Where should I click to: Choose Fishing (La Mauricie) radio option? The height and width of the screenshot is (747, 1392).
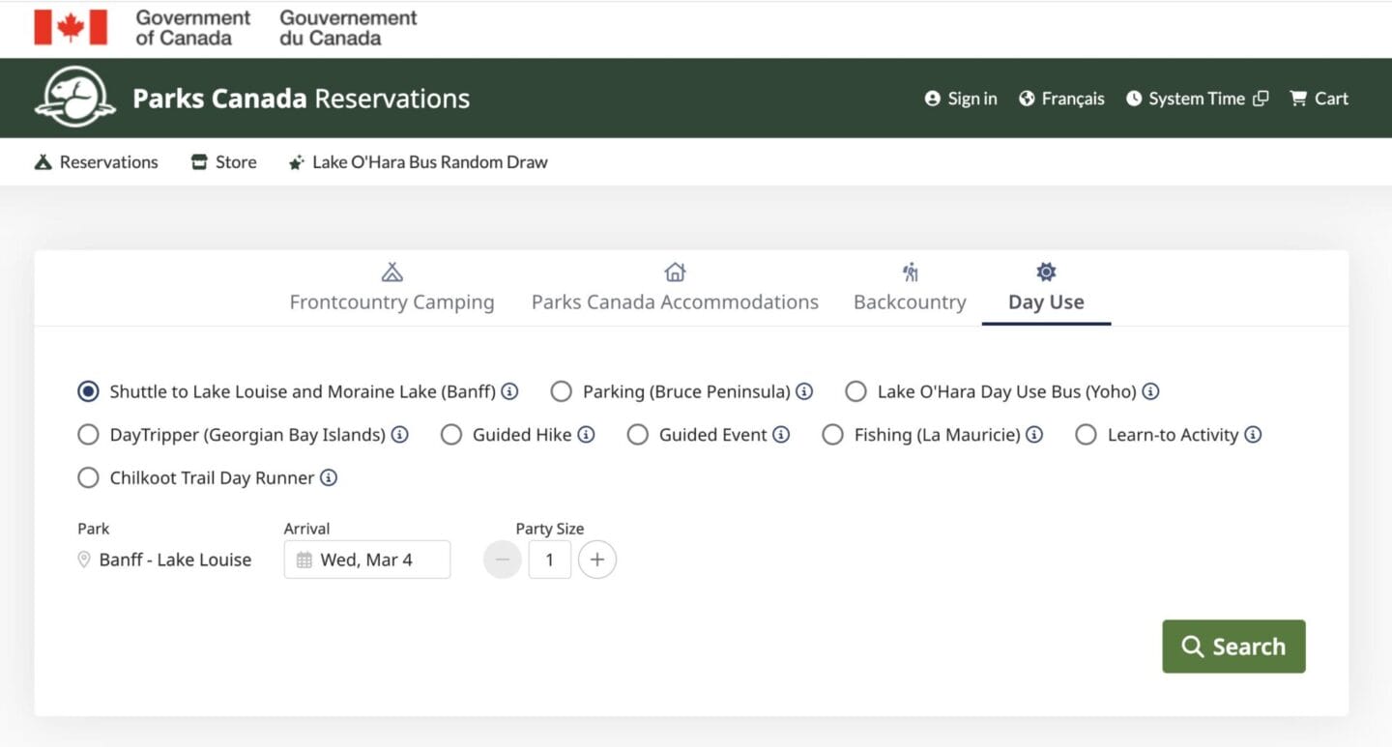tap(832, 435)
